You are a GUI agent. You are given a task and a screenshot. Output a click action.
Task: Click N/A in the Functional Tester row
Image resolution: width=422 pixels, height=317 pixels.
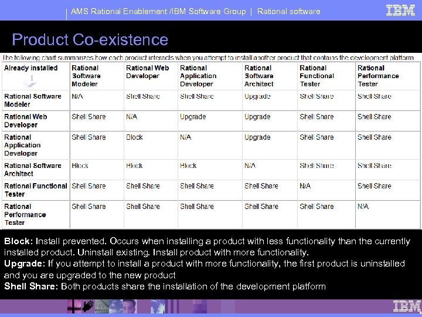(305, 186)
